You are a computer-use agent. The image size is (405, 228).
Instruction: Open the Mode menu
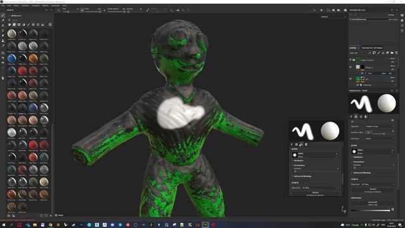(16, 6)
